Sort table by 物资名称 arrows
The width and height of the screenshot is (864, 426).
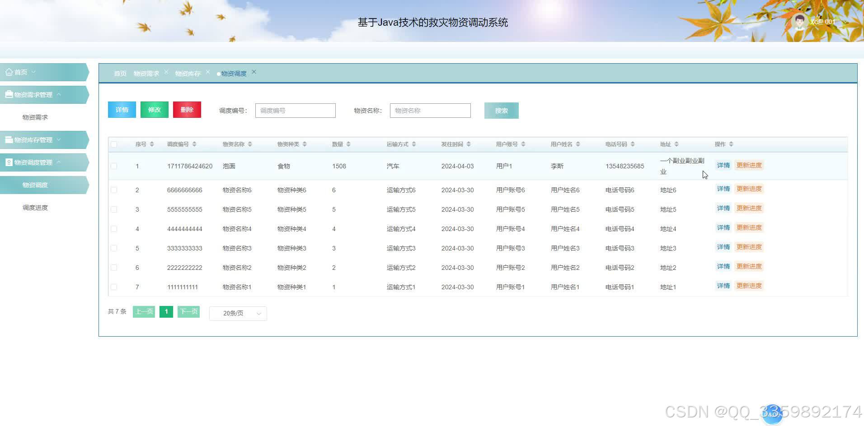pos(250,144)
